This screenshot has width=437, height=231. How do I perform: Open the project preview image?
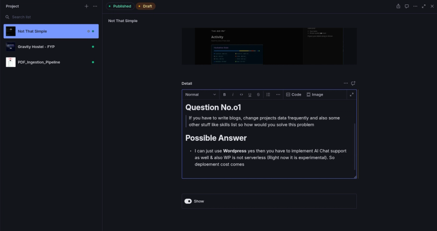pyautogui.click(x=269, y=46)
